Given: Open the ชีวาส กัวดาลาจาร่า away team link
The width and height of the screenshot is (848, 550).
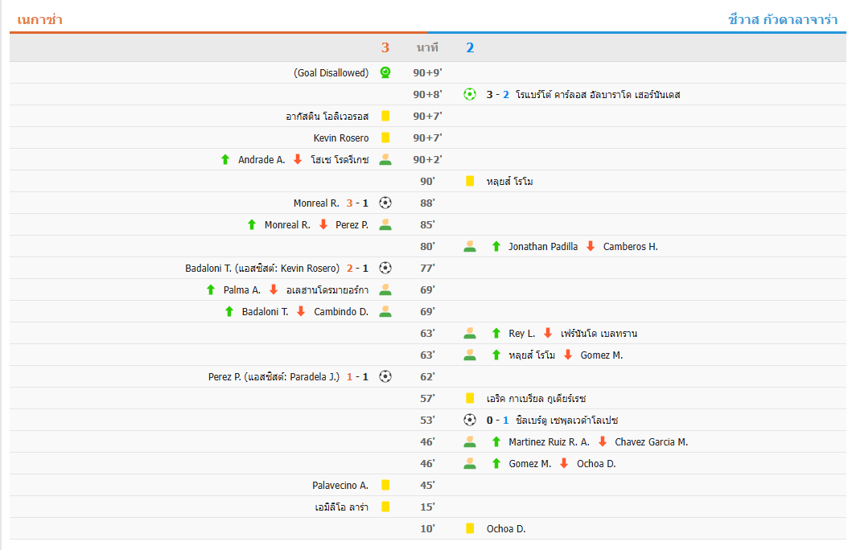Looking at the screenshot, I should coord(782,19).
